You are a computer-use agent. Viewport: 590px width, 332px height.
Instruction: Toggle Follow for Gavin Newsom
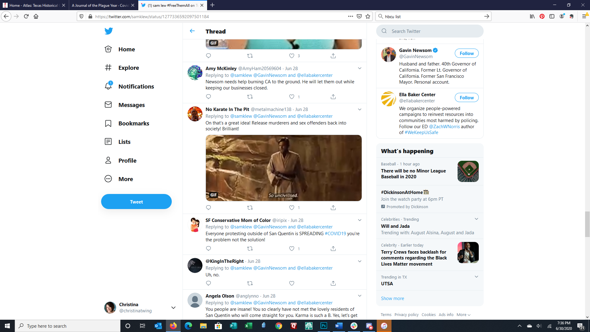pyautogui.click(x=466, y=53)
